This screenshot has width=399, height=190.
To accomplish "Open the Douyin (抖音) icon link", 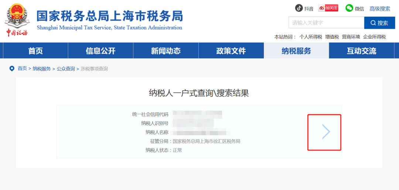I will (x=299, y=8).
